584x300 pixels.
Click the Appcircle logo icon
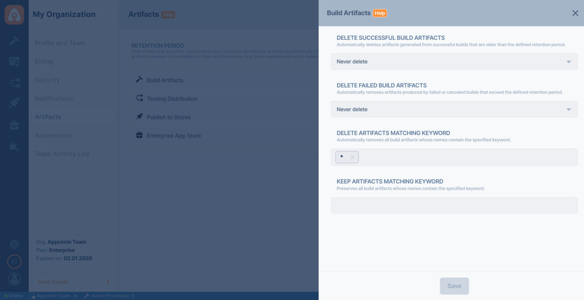pyautogui.click(x=14, y=14)
